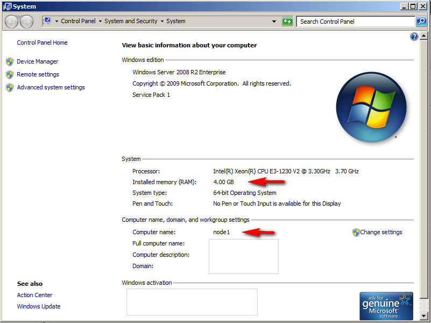Click the shield icon beside Device Manager
Viewport: 431px width, 323px height.
(10, 62)
